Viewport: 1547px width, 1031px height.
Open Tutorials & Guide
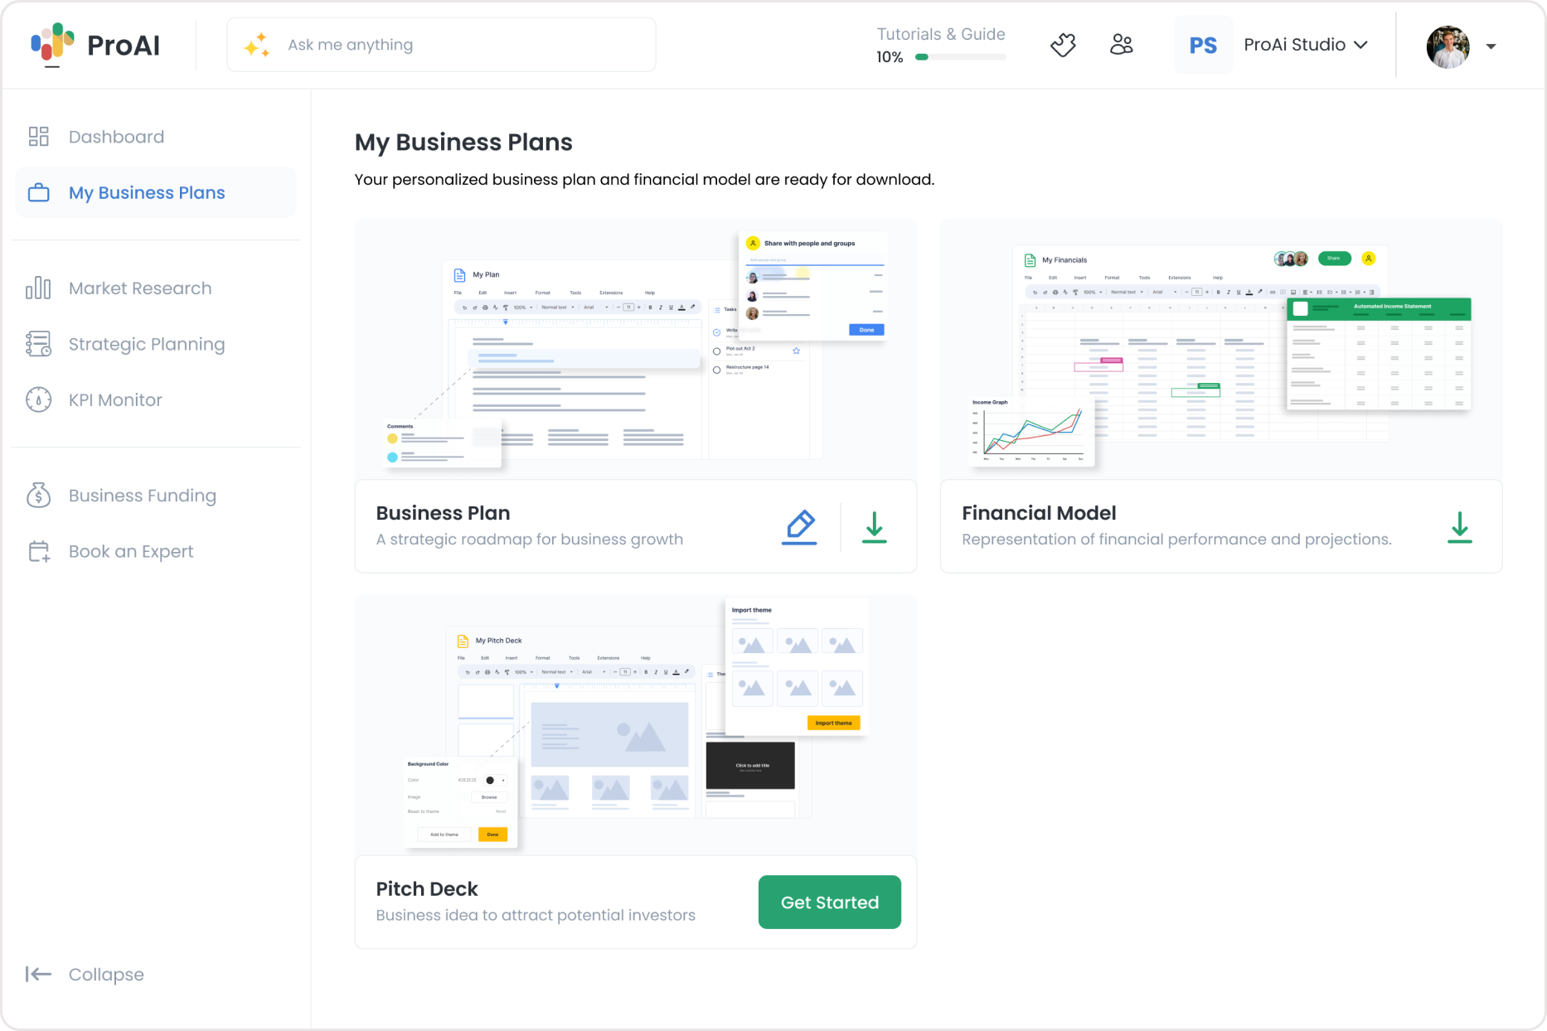pos(941,34)
